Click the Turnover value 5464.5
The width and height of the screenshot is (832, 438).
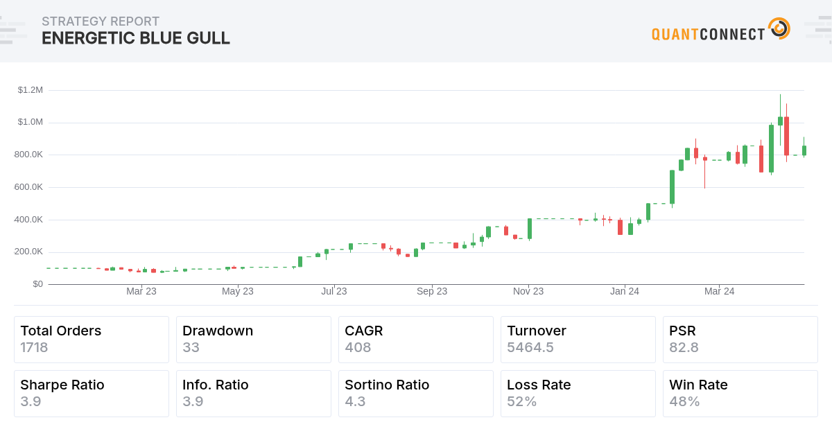pos(530,347)
